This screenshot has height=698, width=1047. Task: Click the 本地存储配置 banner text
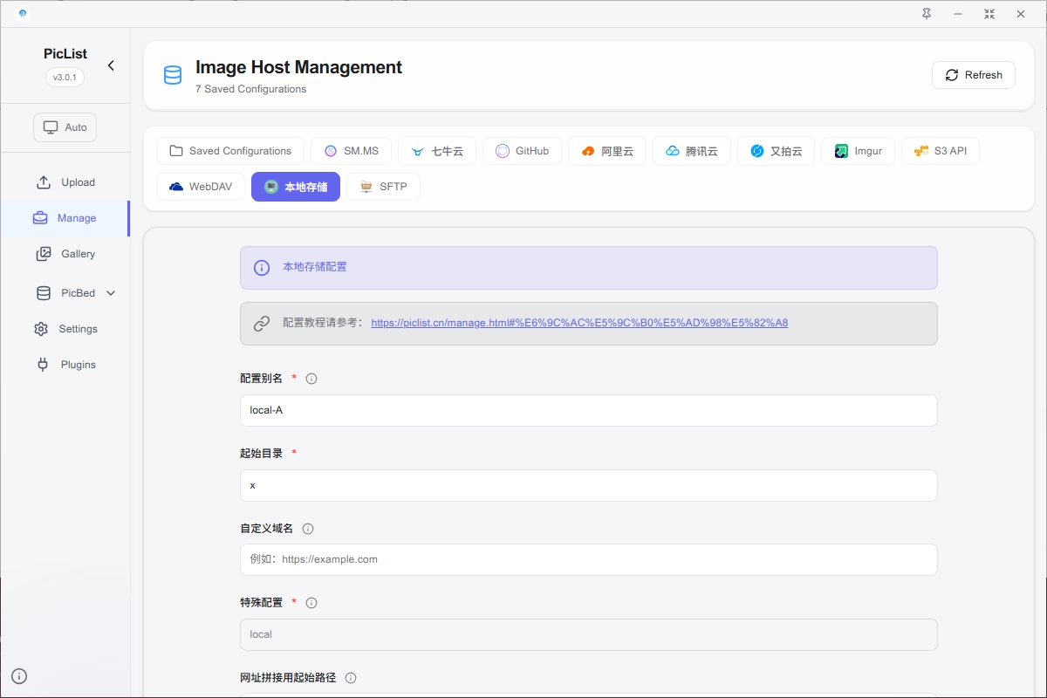tap(315, 267)
